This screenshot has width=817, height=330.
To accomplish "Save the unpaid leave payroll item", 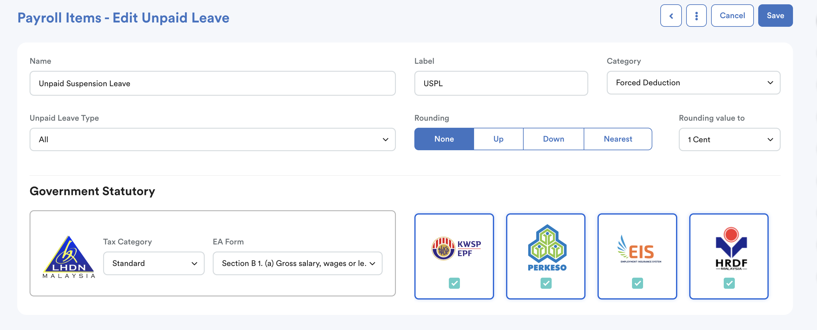I will click(775, 16).
